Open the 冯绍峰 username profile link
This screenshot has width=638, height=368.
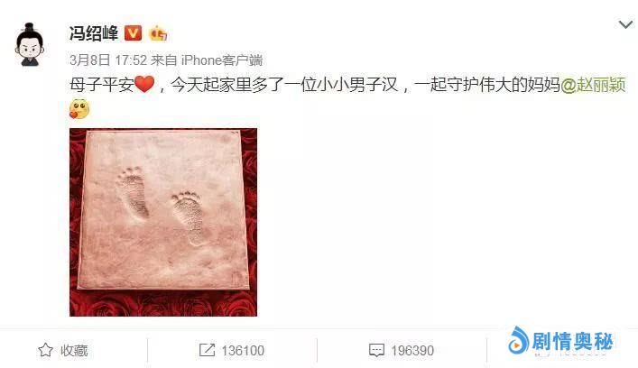[94, 33]
